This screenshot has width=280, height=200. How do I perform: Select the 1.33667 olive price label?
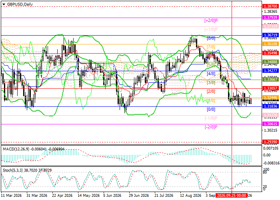click(270, 80)
